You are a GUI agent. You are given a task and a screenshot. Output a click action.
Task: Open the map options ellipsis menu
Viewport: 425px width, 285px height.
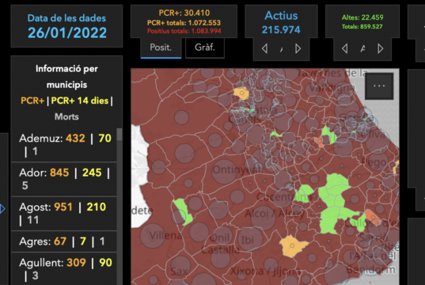coord(379,86)
